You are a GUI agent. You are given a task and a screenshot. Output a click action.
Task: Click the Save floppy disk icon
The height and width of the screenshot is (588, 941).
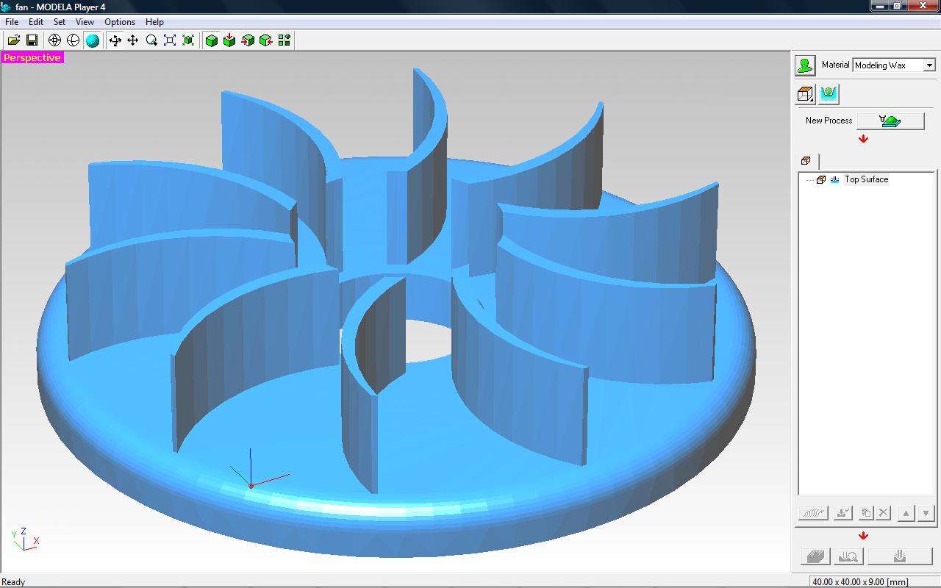[x=32, y=40]
